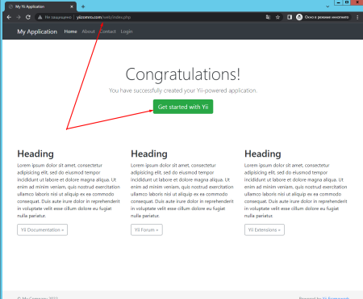The height and width of the screenshot is (299, 363).
Task: Click the address bar URL field
Action: point(159,17)
